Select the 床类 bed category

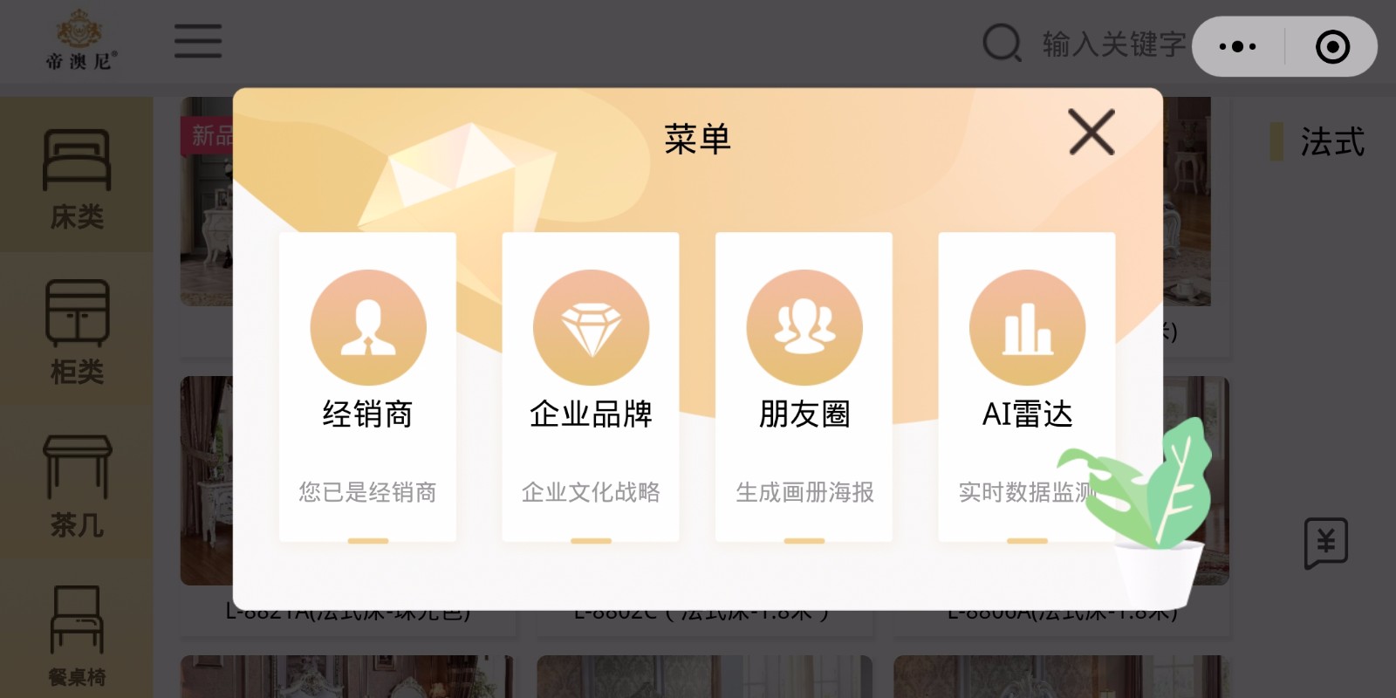(77, 178)
